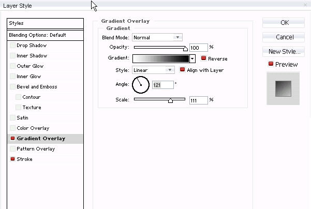The height and width of the screenshot is (209, 311).
Task: Click the Scale value field showing 111
Action: 199,100
